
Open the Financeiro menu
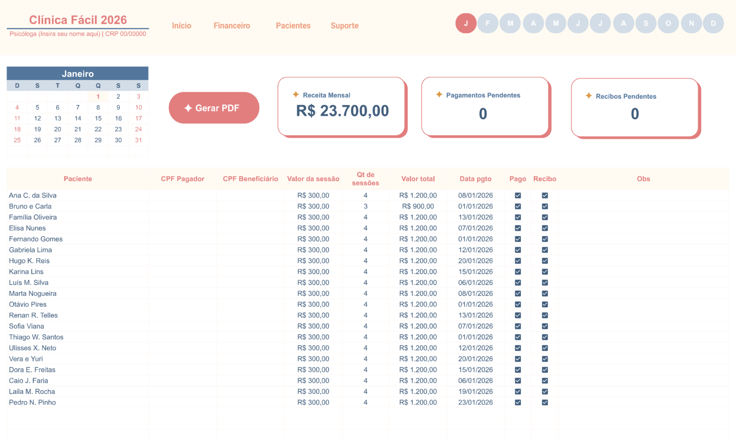(232, 26)
